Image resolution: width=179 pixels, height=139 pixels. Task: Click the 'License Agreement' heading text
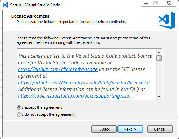tap(30, 16)
